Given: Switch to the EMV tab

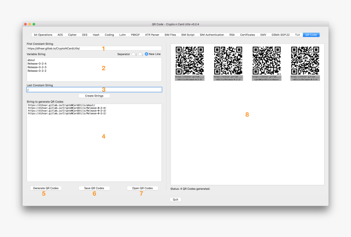Looking at the screenshot, I should 263,35.
